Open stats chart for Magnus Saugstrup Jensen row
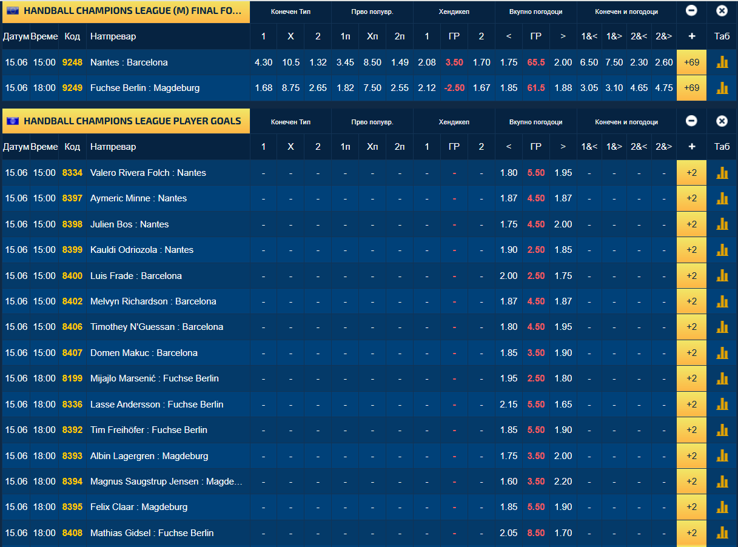The width and height of the screenshot is (738, 547). [722, 482]
